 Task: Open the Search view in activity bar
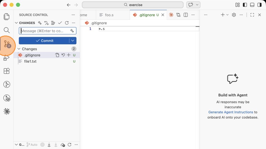[6, 30]
